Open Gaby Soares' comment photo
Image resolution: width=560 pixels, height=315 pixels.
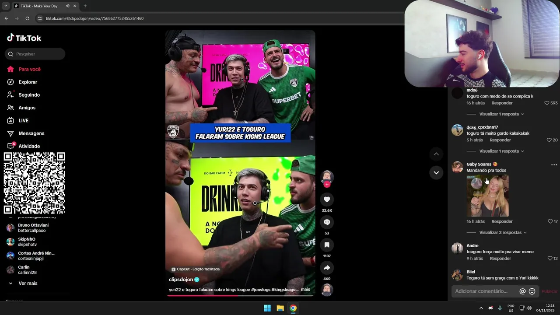pyautogui.click(x=487, y=196)
